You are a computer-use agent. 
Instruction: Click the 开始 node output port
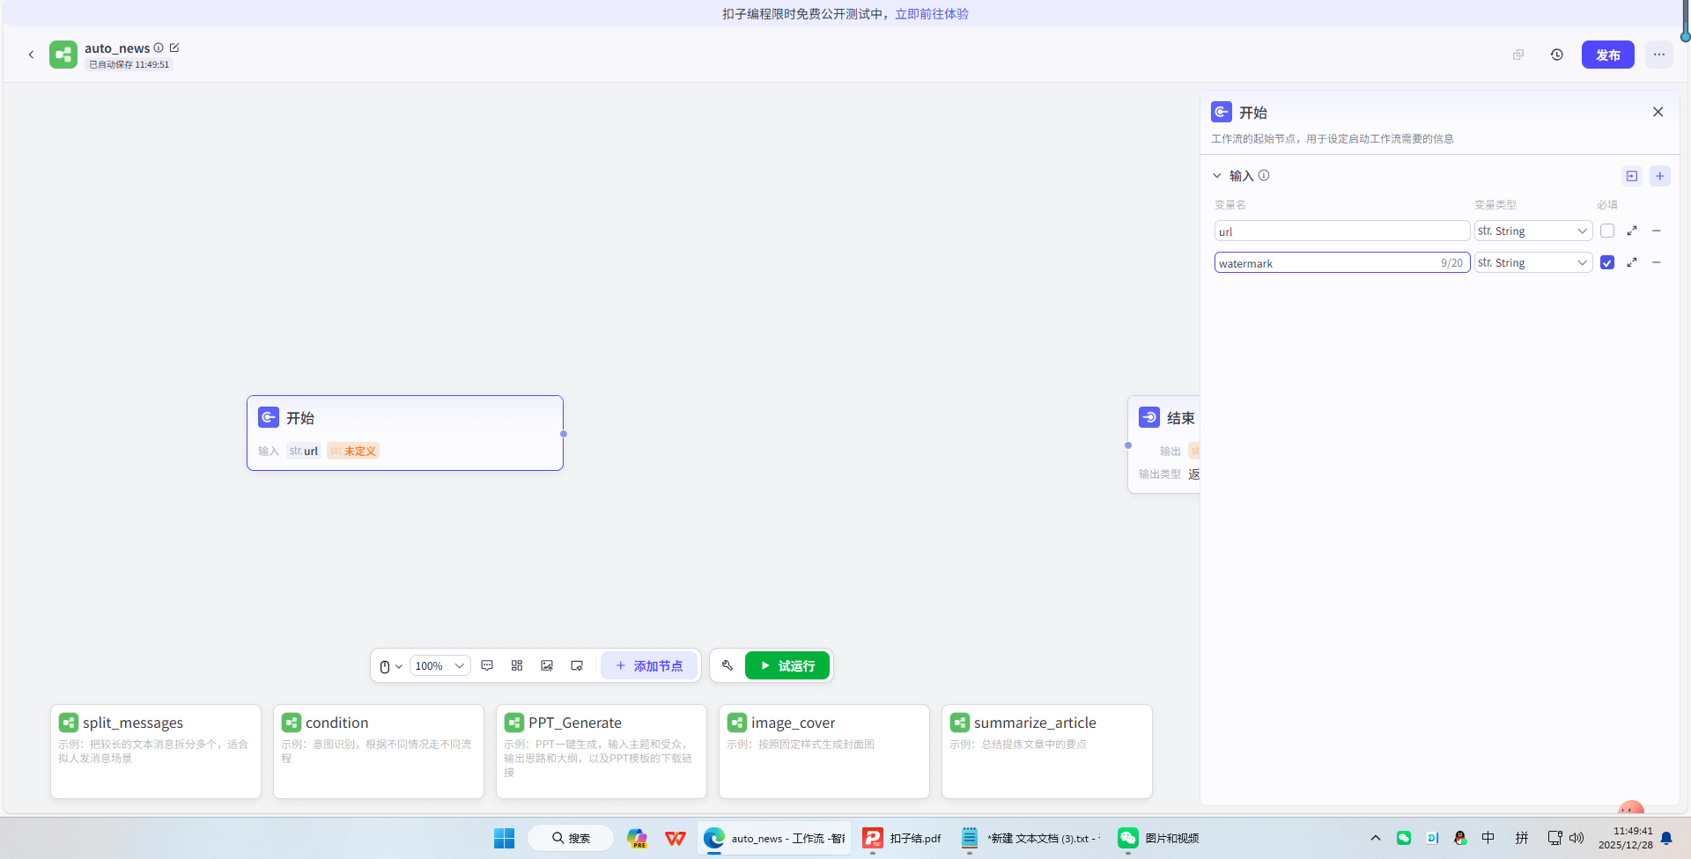click(x=564, y=434)
